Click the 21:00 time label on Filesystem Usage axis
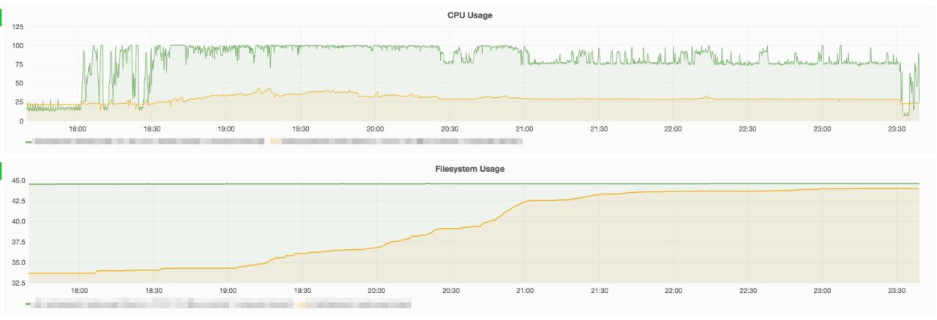The image size is (937, 320). pos(525,290)
